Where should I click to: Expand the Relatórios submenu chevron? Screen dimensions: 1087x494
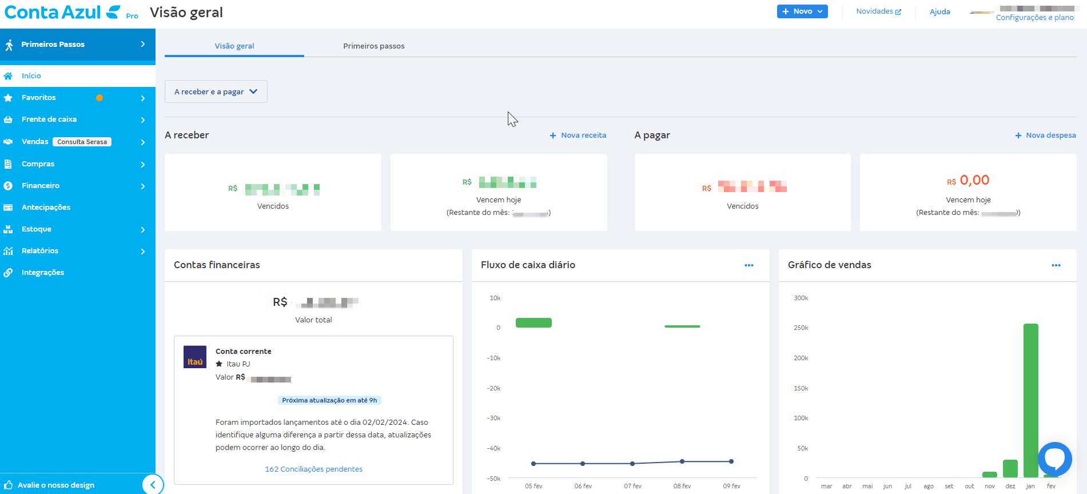143,252
